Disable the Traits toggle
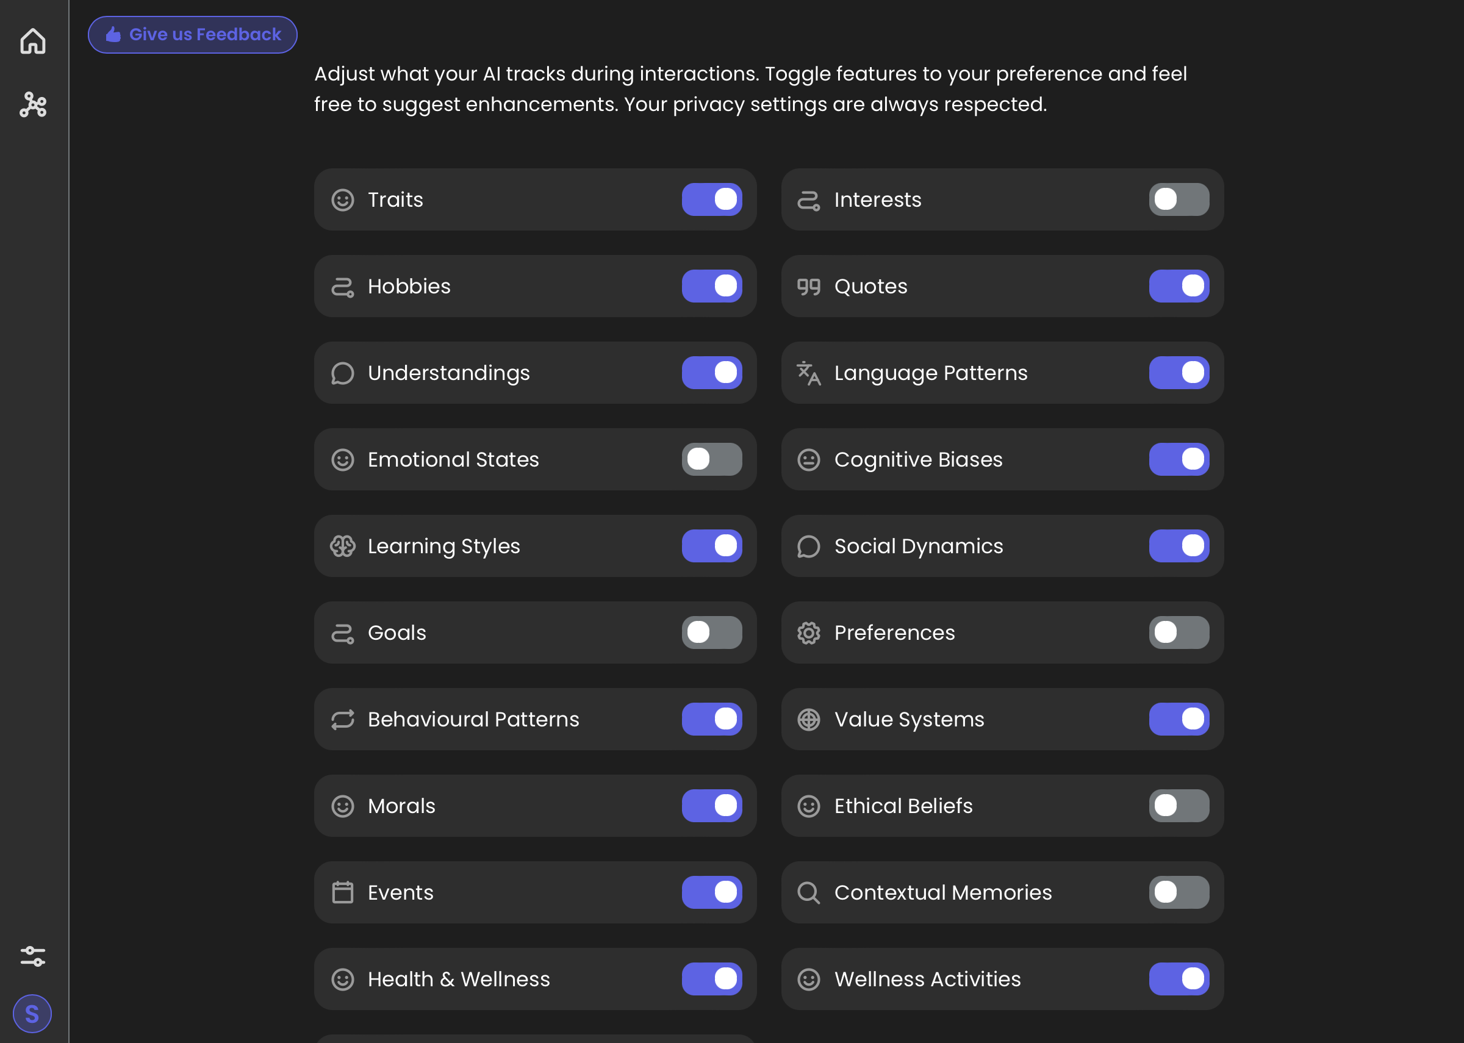Viewport: 1464px width, 1043px height. click(x=711, y=199)
